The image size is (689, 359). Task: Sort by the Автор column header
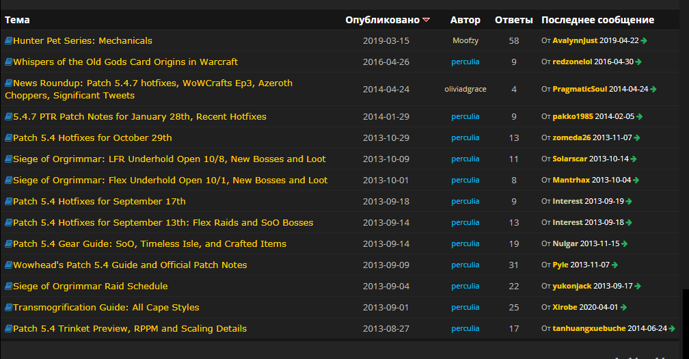pos(465,20)
